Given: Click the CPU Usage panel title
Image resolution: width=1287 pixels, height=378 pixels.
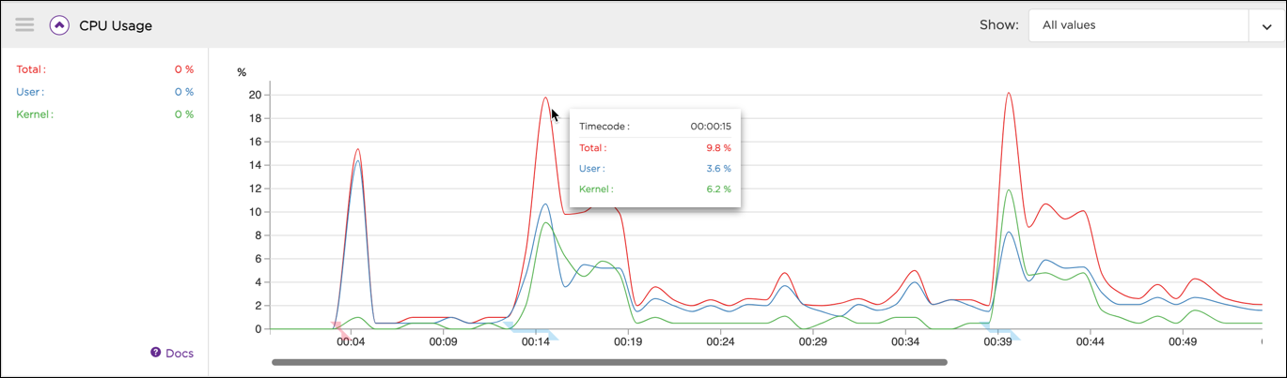Looking at the screenshot, I should coord(116,26).
